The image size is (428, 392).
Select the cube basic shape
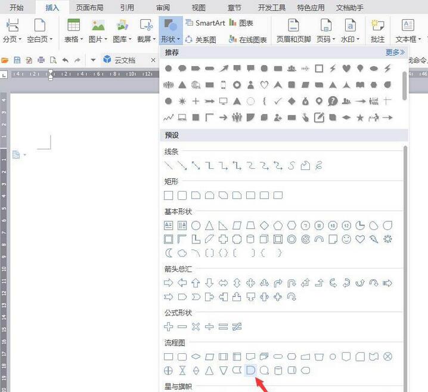264,239
